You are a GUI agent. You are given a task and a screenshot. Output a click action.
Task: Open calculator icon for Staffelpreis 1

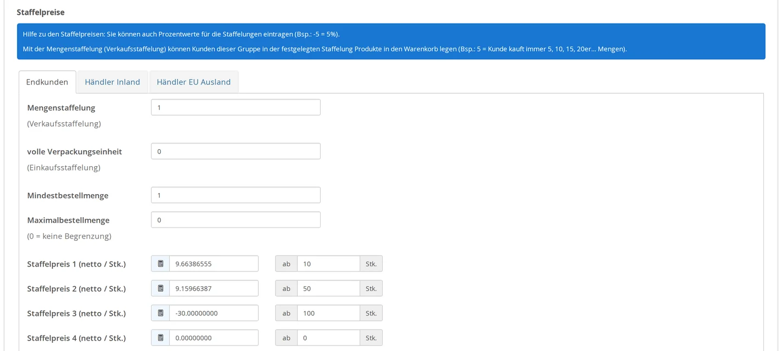pyautogui.click(x=160, y=264)
